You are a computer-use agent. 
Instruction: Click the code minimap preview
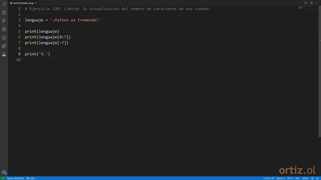[x=308, y=8]
